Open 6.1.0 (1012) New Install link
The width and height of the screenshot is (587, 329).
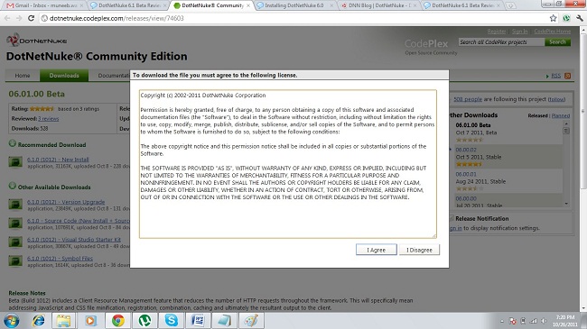(58, 160)
